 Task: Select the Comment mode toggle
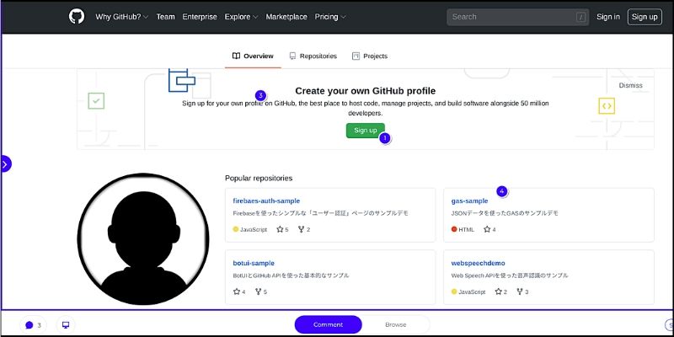[328, 324]
